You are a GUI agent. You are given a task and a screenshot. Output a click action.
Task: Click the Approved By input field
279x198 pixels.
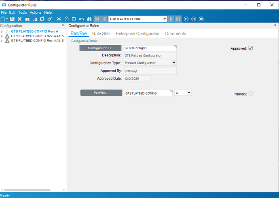coord(150,71)
